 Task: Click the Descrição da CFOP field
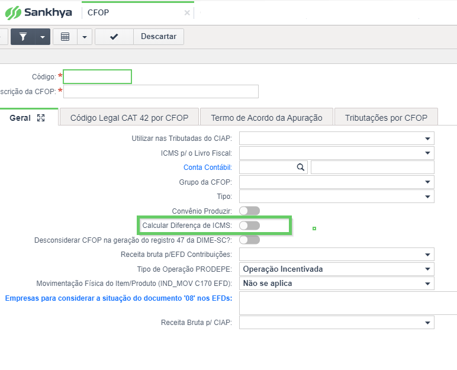161,92
